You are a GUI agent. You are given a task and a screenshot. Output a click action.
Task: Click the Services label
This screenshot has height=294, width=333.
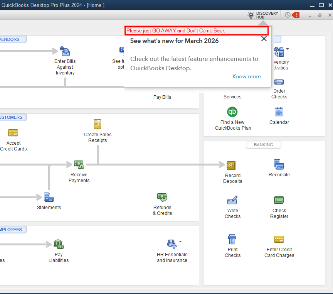tap(232, 97)
